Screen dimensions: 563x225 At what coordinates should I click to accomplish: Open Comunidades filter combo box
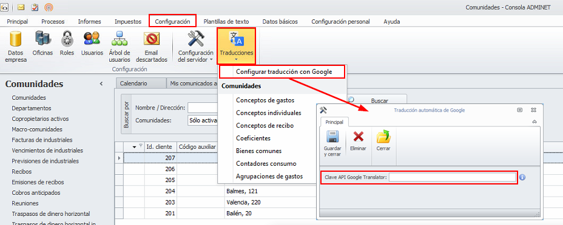[203, 120]
